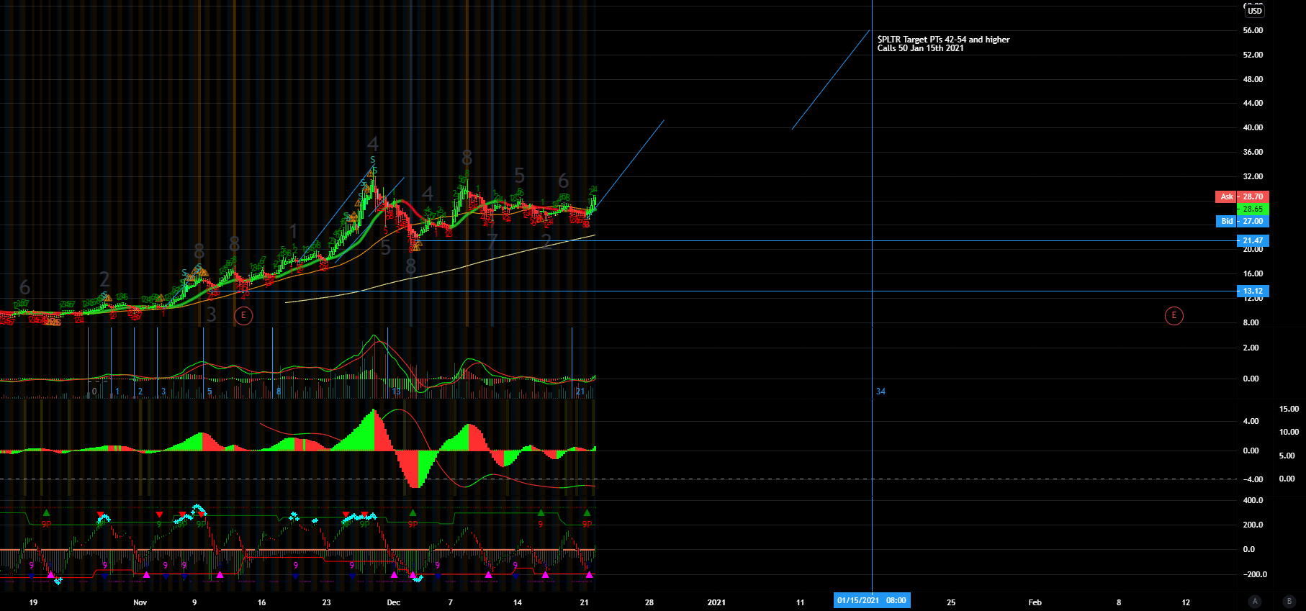Click the -200.0 label on bottom indicator scale
This screenshot has height=611, width=1306.
click(x=1255, y=574)
